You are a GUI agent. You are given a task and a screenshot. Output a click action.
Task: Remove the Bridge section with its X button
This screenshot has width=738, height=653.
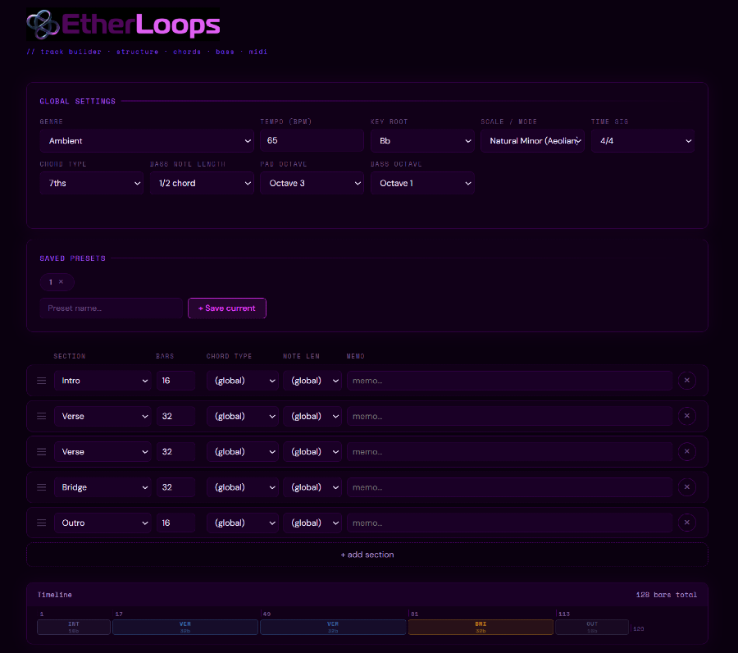686,486
